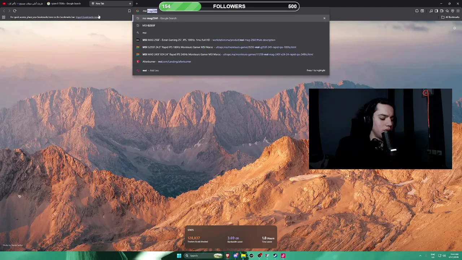Select the 'MSI G255F' history suggestion
Viewport: 462px width, 260px height.
coord(231,25)
